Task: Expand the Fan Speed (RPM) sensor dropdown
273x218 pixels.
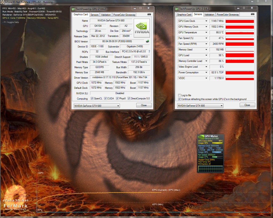Action: click(x=206, y=44)
